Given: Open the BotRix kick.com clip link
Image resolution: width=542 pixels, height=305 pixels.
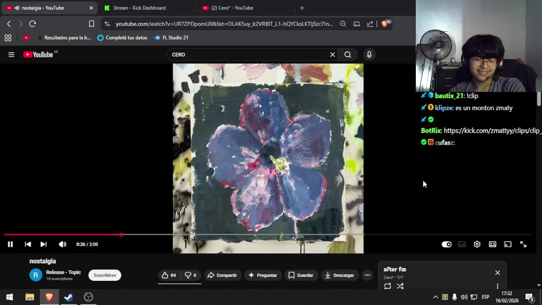Looking at the screenshot, I should [492, 131].
